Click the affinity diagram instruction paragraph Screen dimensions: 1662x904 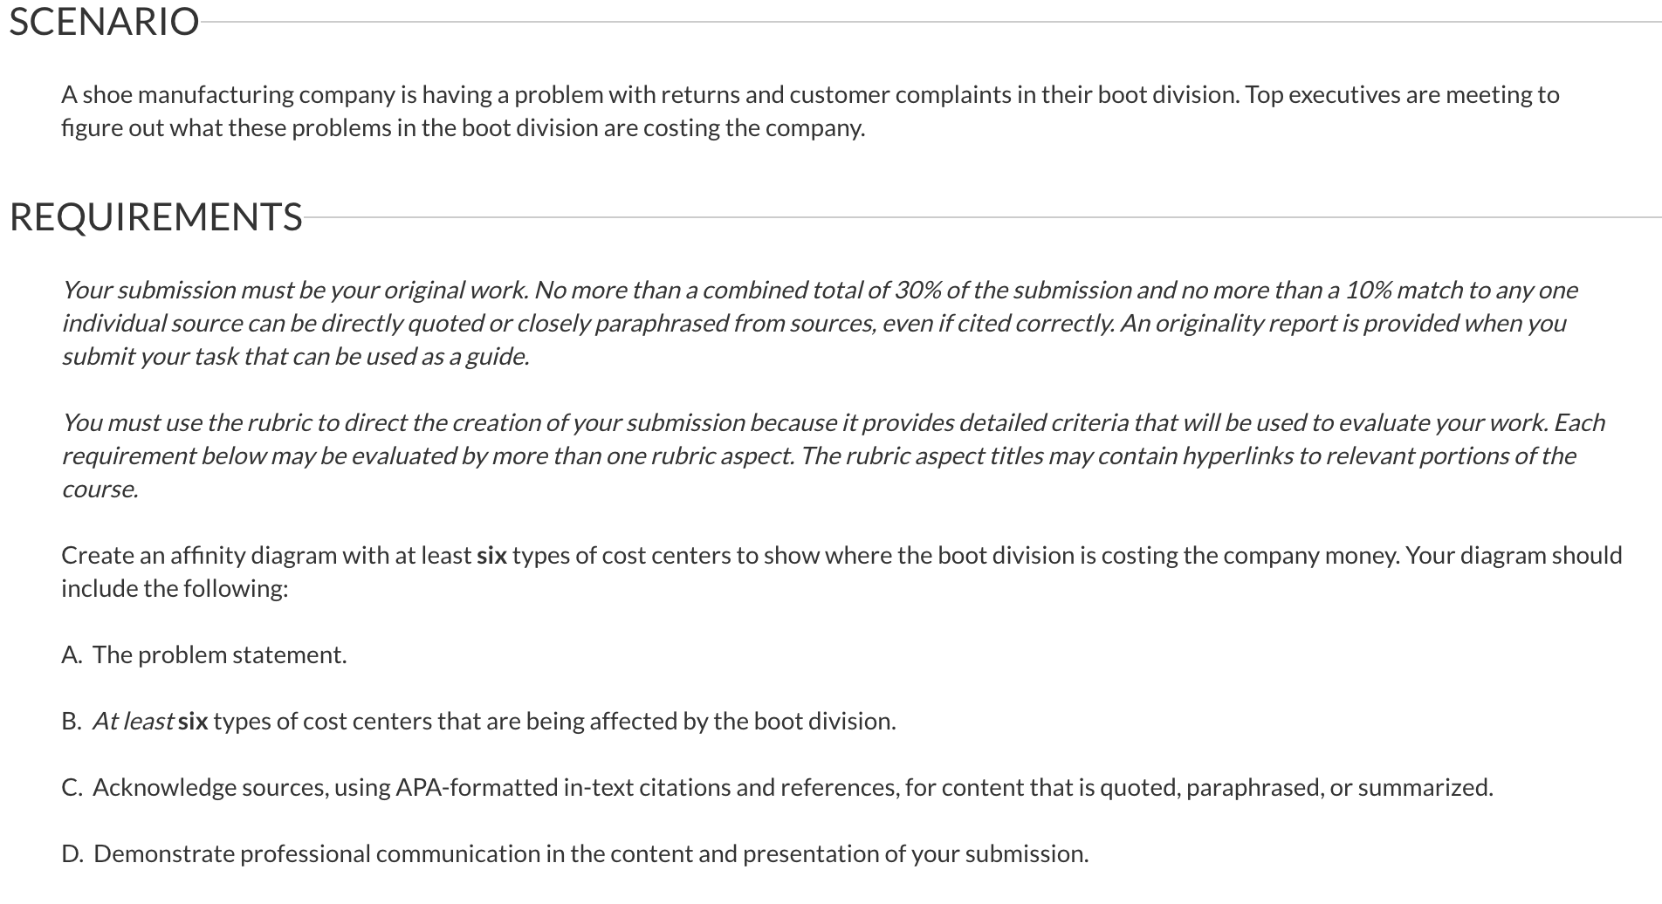pyautogui.click(x=841, y=572)
